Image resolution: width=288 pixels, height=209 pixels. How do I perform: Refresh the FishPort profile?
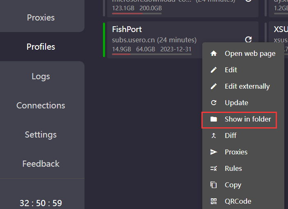click(248, 39)
